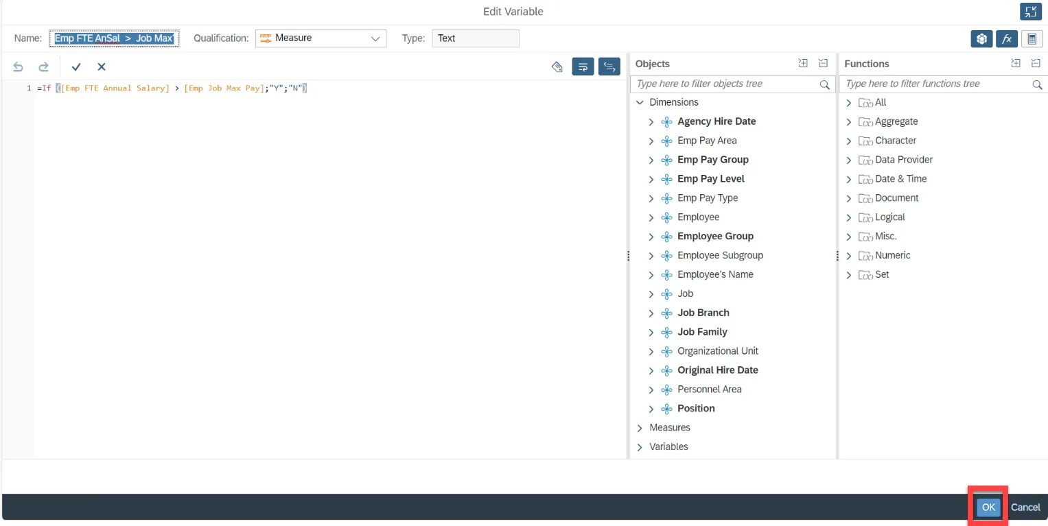
Task: Click the Job Branch dimension icon
Action: 666,313
